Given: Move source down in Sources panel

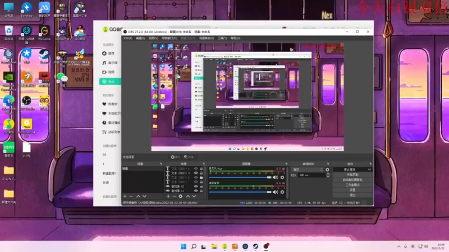Looking at the screenshot, I should (x=194, y=197).
